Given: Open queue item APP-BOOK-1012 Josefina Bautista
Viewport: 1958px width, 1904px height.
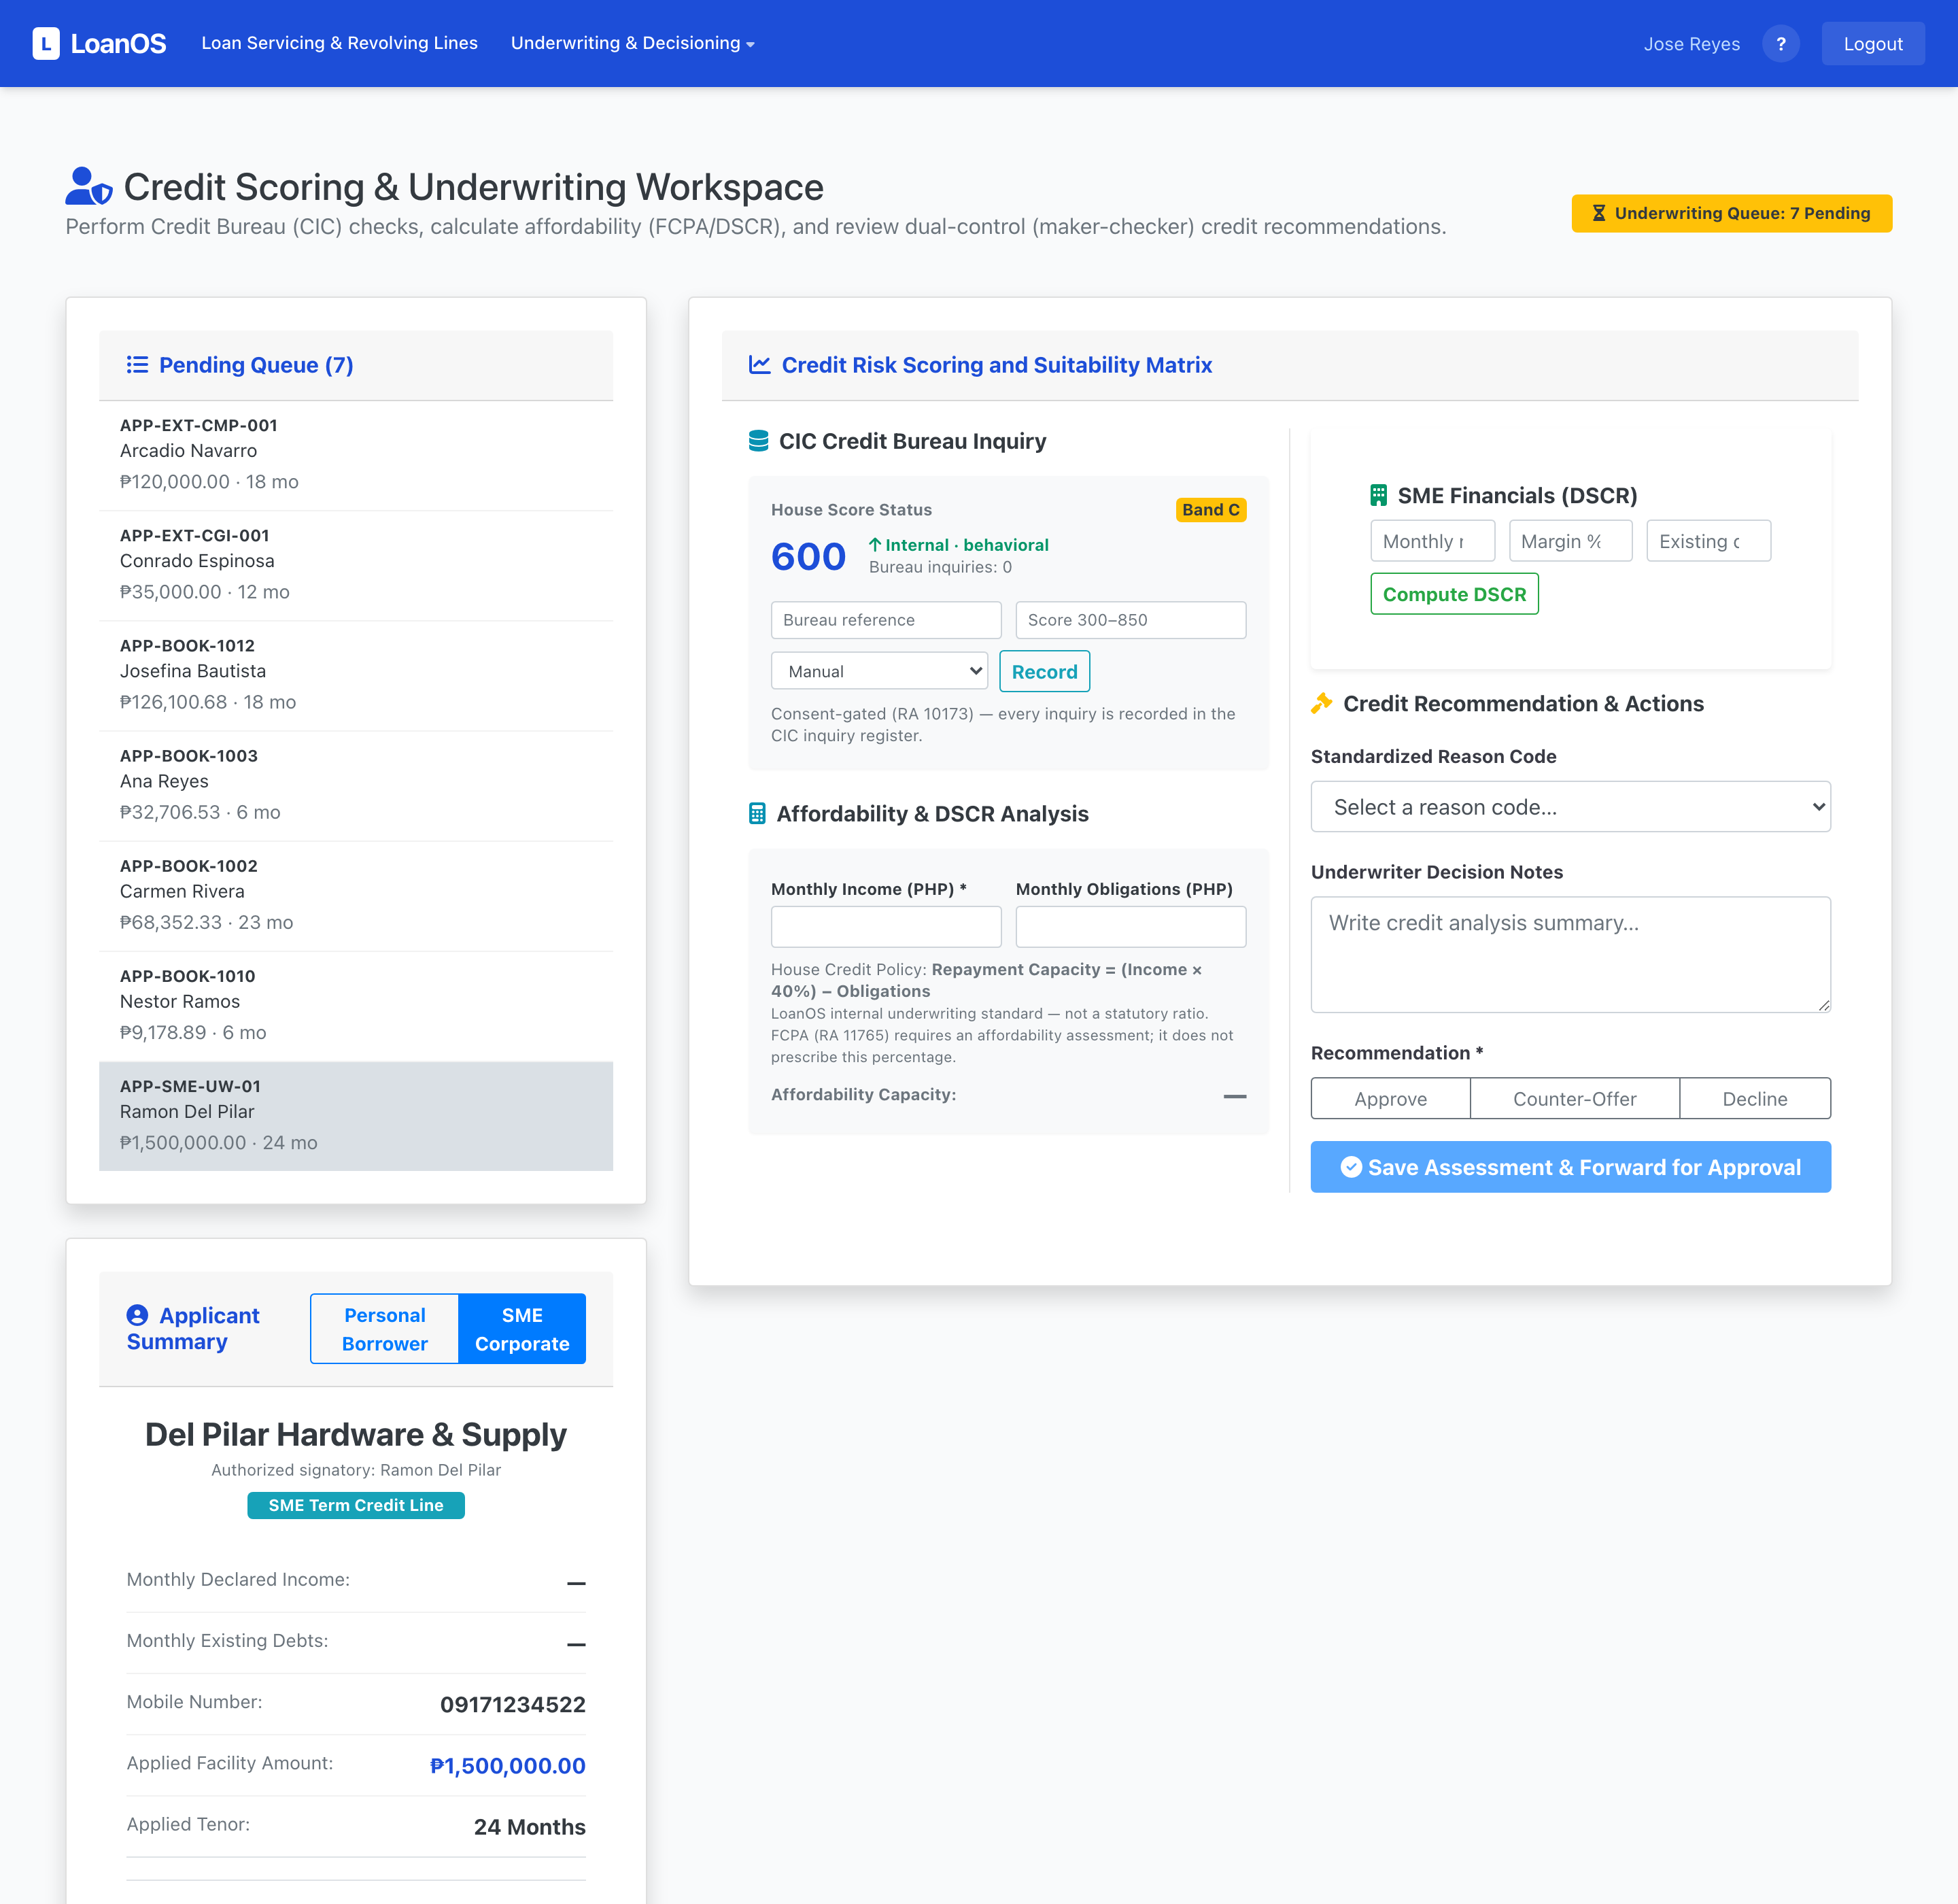Looking at the screenshot, I should [x=356, y=676].
